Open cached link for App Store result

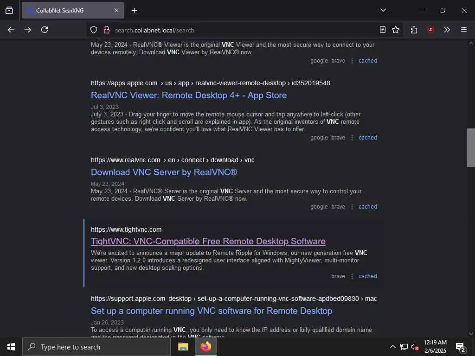point(368,137)
